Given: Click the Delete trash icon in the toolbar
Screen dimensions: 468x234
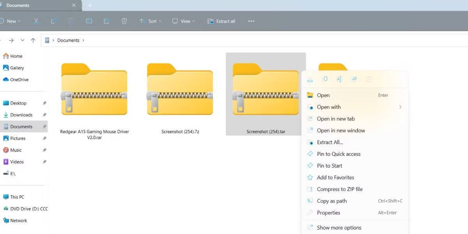Looking at the screenshot, I should point(124,21).
